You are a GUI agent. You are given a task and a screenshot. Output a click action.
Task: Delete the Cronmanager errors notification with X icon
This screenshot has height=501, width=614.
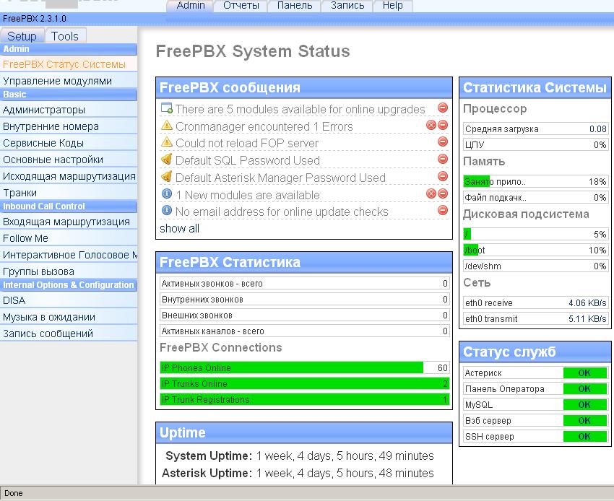click(x=431, y=125)
